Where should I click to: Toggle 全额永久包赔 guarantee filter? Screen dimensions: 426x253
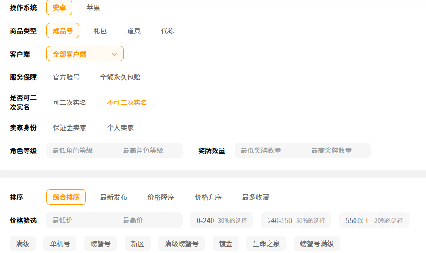click(x=120, y=77)
